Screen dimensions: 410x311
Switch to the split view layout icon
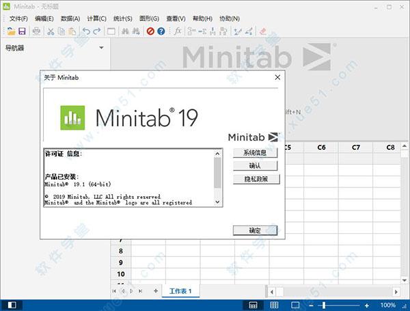click(x=253, y=305)
